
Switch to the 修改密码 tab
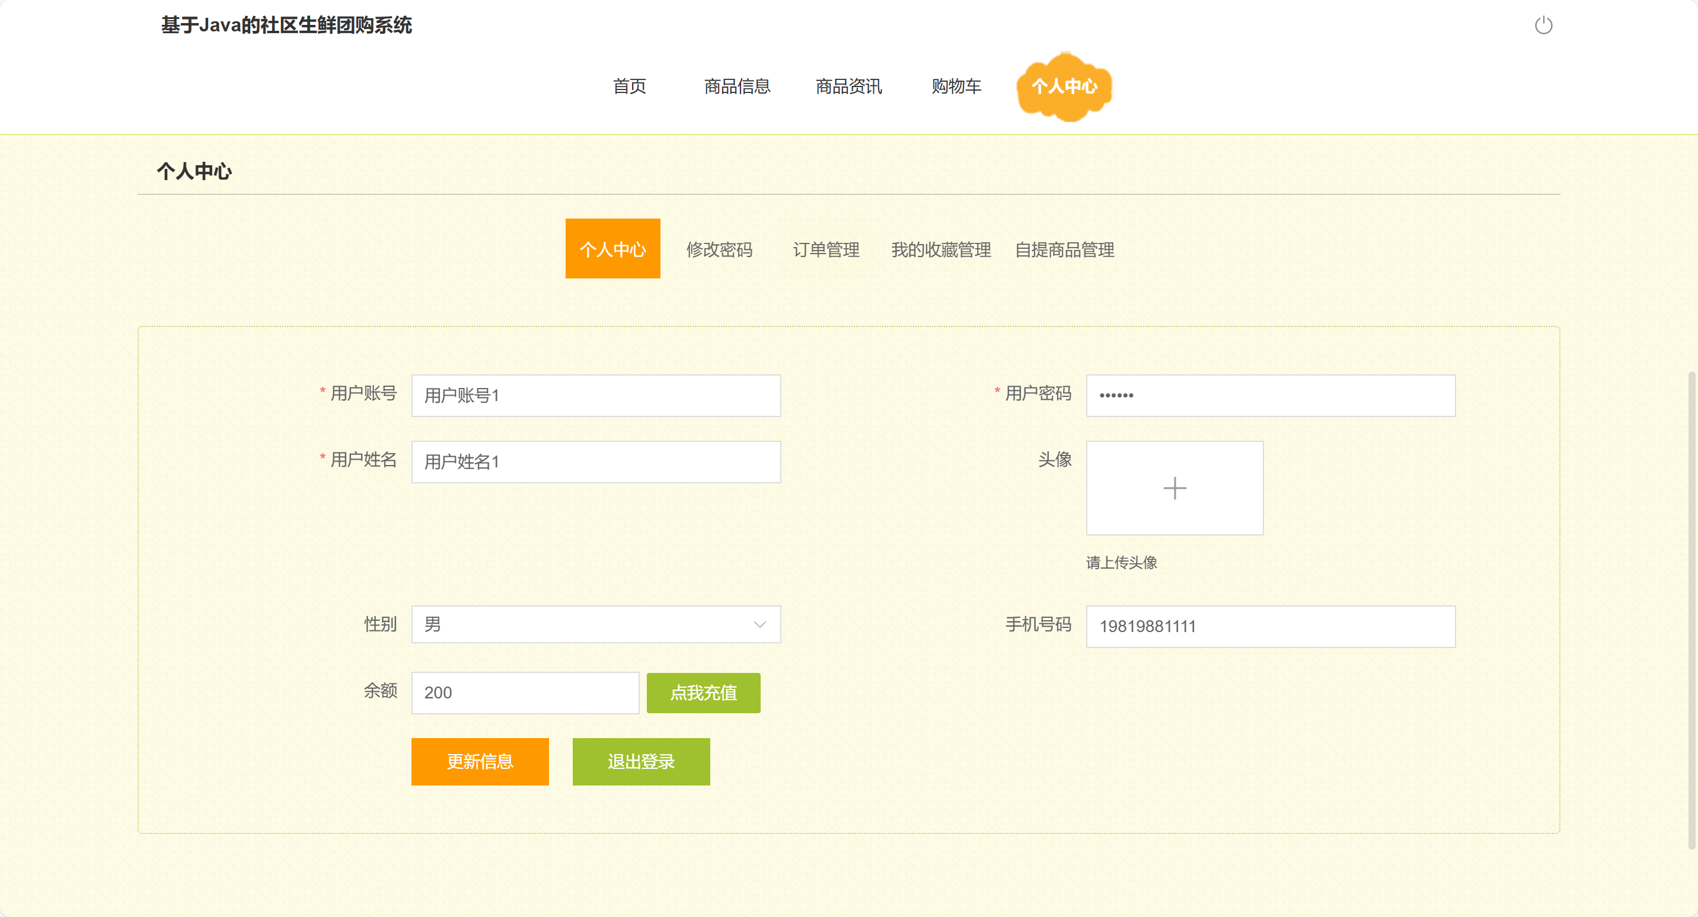click(719, 249)
